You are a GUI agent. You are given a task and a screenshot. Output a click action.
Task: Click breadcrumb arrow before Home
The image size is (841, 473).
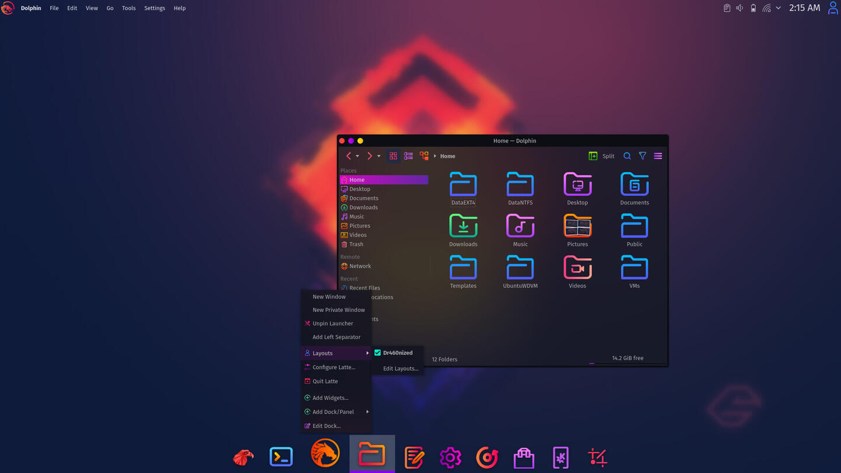(x=435, y=156)
